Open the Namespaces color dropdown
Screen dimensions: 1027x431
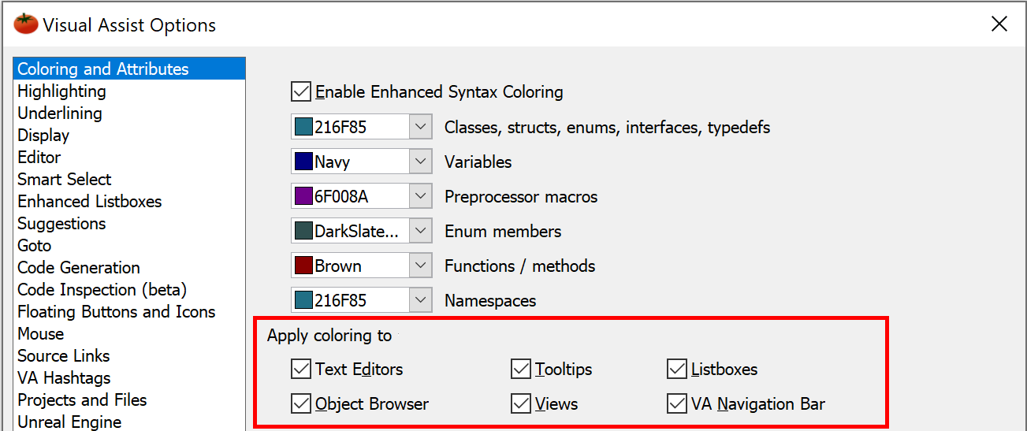coord(421,300)
